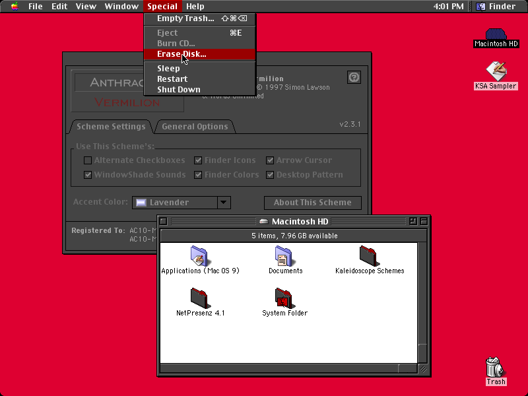
Task: Click the "5 items, 7.96 GB available" status text
Action: point(294,236)
